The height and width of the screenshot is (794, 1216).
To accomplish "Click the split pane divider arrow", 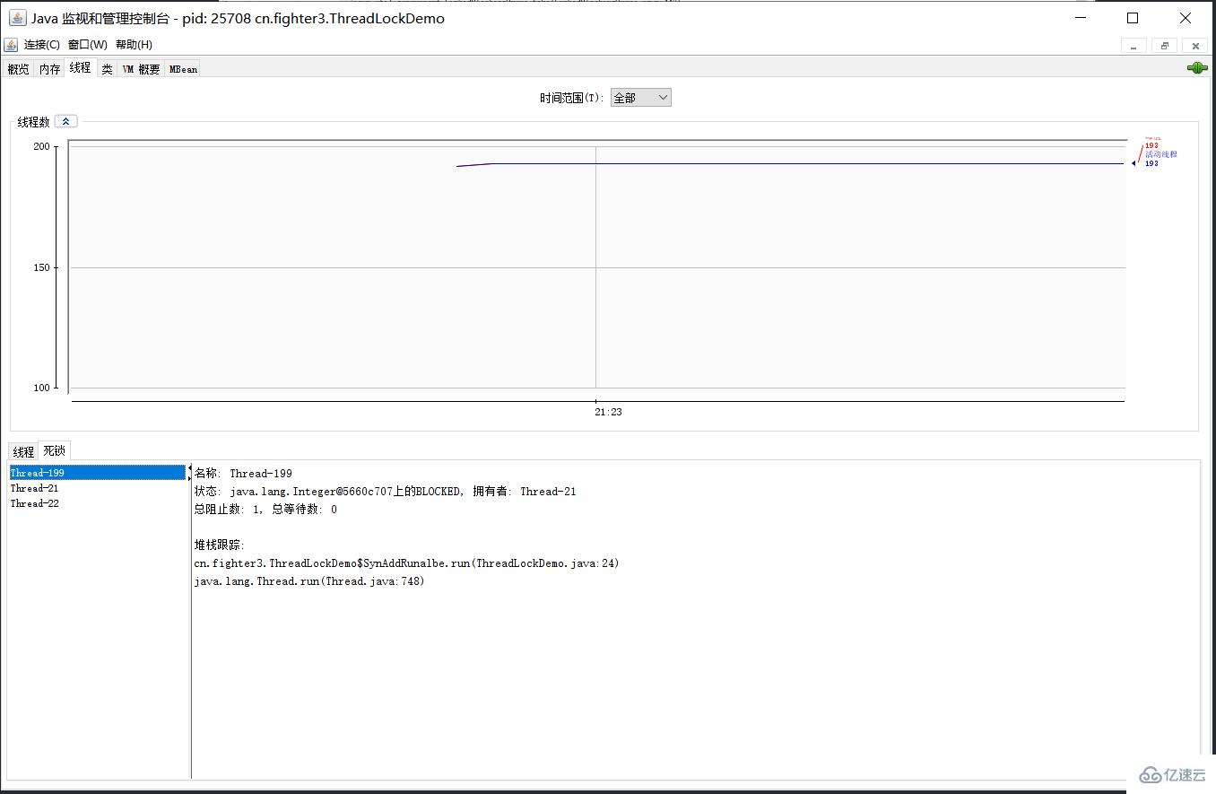I will pos(189,474).
